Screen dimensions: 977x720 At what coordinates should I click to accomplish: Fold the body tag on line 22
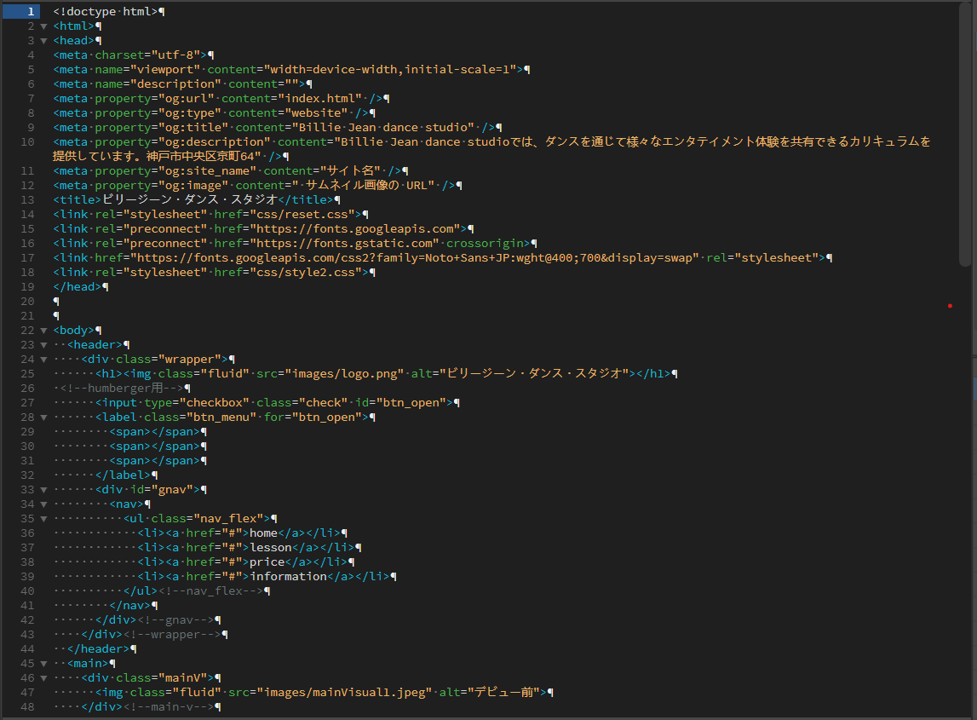tap(43, 331)
